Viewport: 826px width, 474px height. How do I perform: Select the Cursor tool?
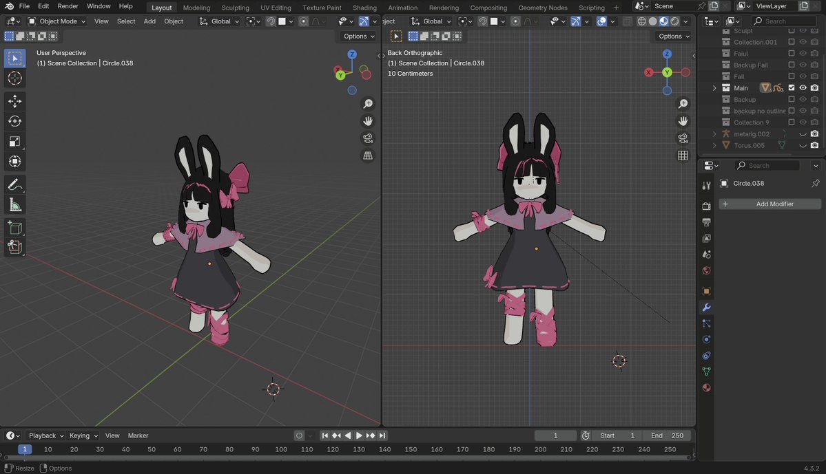[x=14, y=78]
